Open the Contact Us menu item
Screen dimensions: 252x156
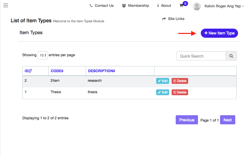(x=102, y=6)
